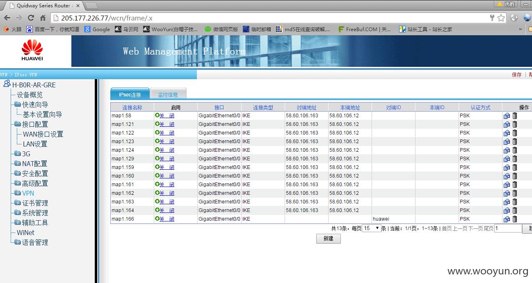
Task: Open 基本设置向导 in the navigation tree
Action: [x=42, y=114]
